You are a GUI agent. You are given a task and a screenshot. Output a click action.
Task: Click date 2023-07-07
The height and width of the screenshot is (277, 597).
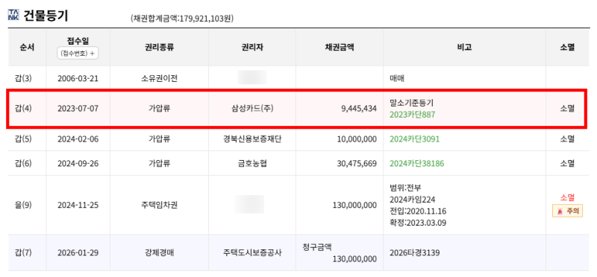click(78, 108)
